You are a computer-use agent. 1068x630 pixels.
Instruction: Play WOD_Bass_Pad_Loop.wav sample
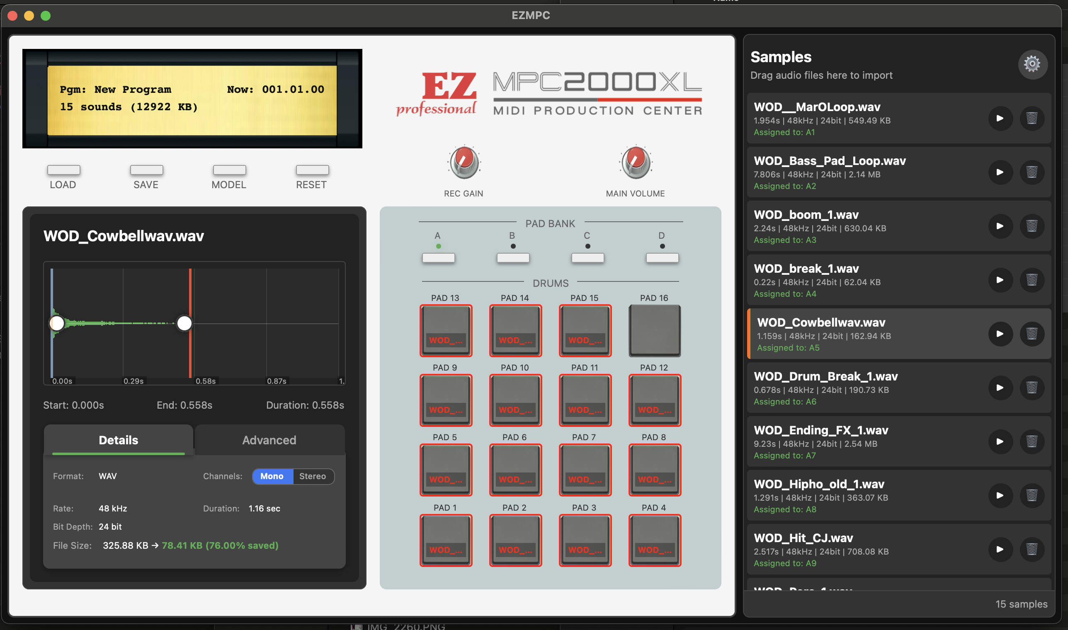click(1000, 172)
